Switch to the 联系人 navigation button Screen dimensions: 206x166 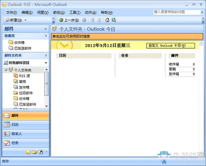point(26,134)
